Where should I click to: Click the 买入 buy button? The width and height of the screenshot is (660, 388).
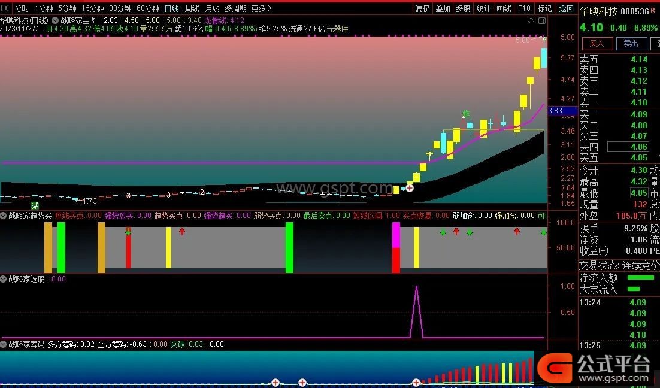click(597, 43)
